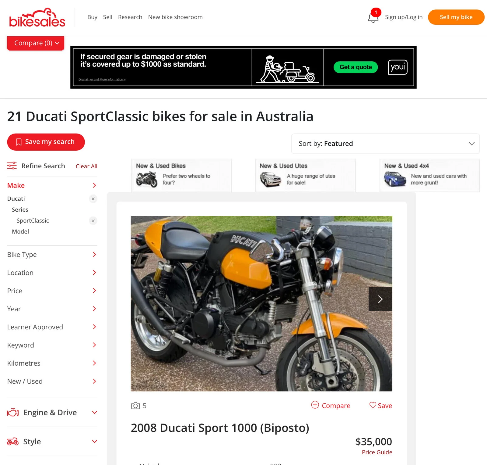The height and width of the screenshot is (465, 487).
Task: Click the camera photo count icon
Action: point(135,406)
